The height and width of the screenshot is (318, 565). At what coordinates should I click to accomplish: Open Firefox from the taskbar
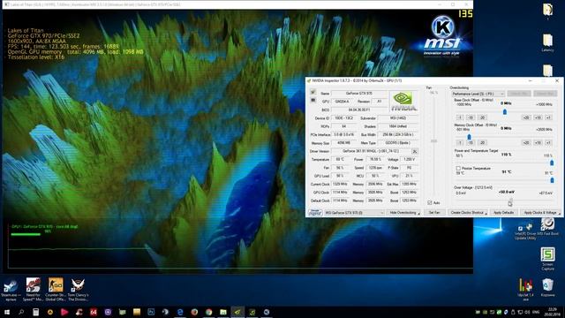pyautogui.click(x=194, y=312)
